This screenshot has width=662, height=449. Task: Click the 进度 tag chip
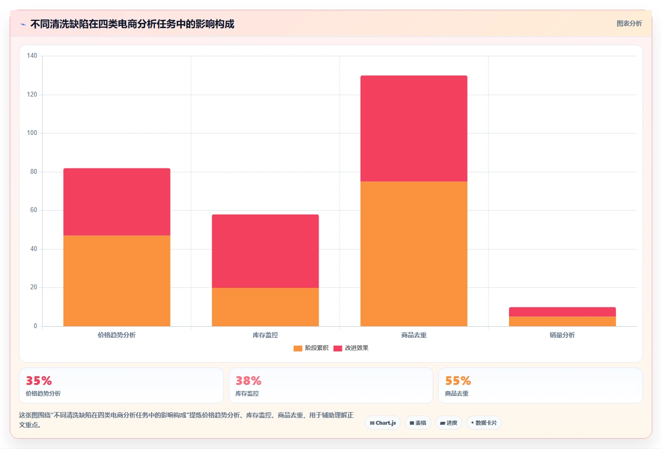tap(449, 423)
